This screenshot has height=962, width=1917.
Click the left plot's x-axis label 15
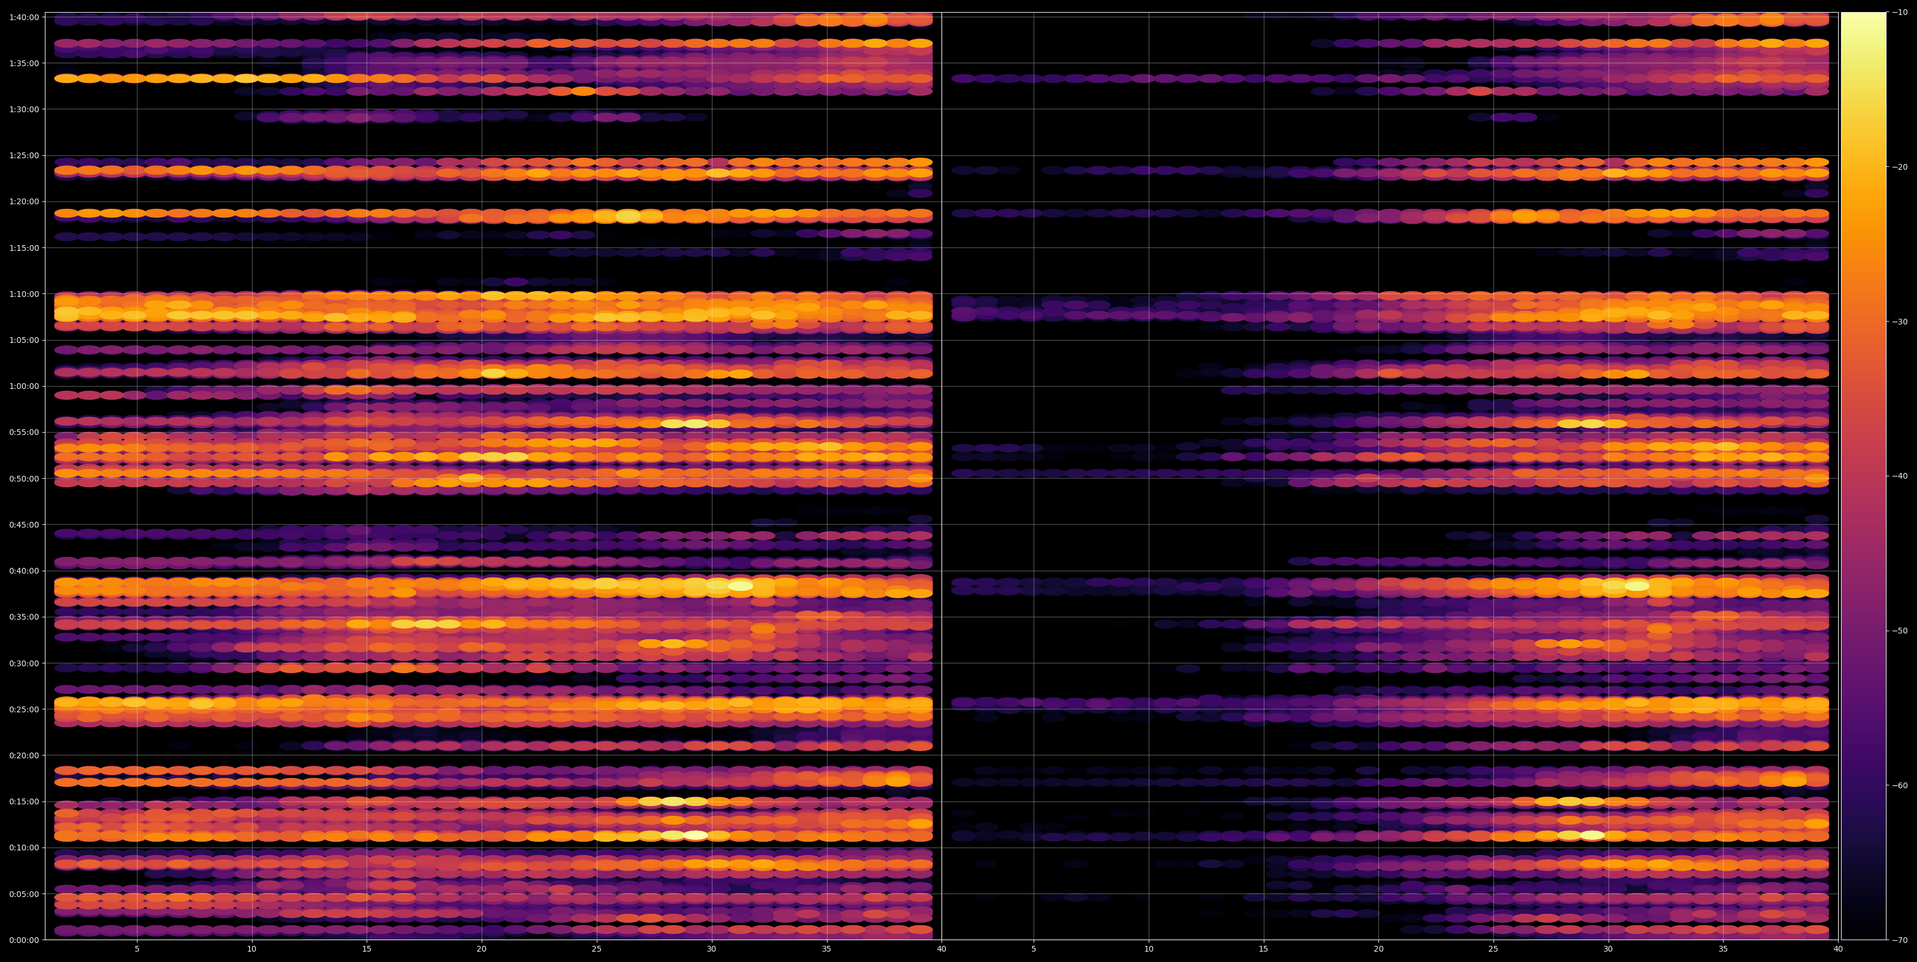tap(367, 949)
